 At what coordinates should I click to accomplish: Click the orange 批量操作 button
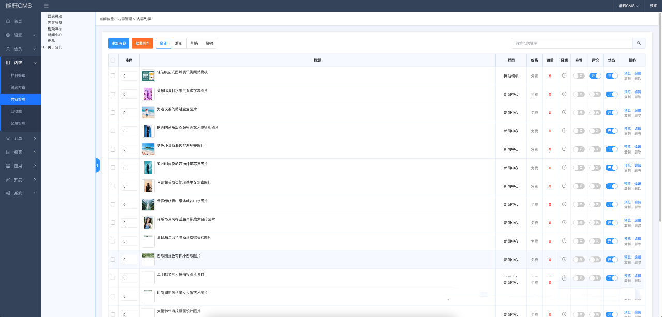point(142,43)
